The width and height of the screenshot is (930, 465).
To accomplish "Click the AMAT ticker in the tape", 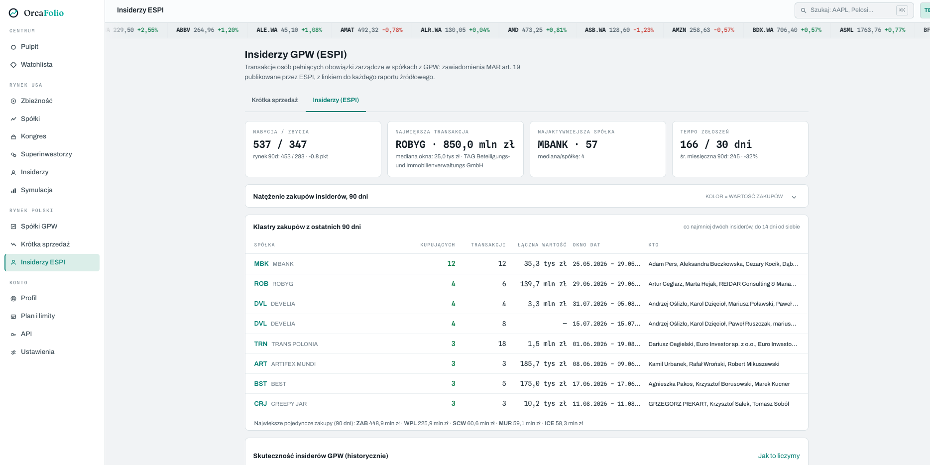I will [x=371, y=30].
